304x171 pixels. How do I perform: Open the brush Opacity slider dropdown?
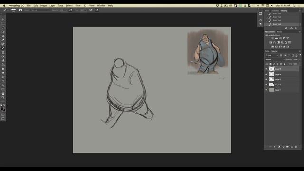pos(66,10)
